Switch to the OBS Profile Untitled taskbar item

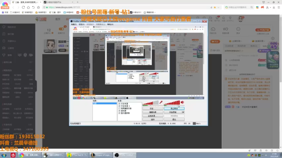(125, 155)
